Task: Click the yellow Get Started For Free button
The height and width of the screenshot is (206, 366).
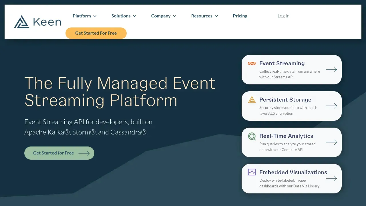Action: point(96,33)
